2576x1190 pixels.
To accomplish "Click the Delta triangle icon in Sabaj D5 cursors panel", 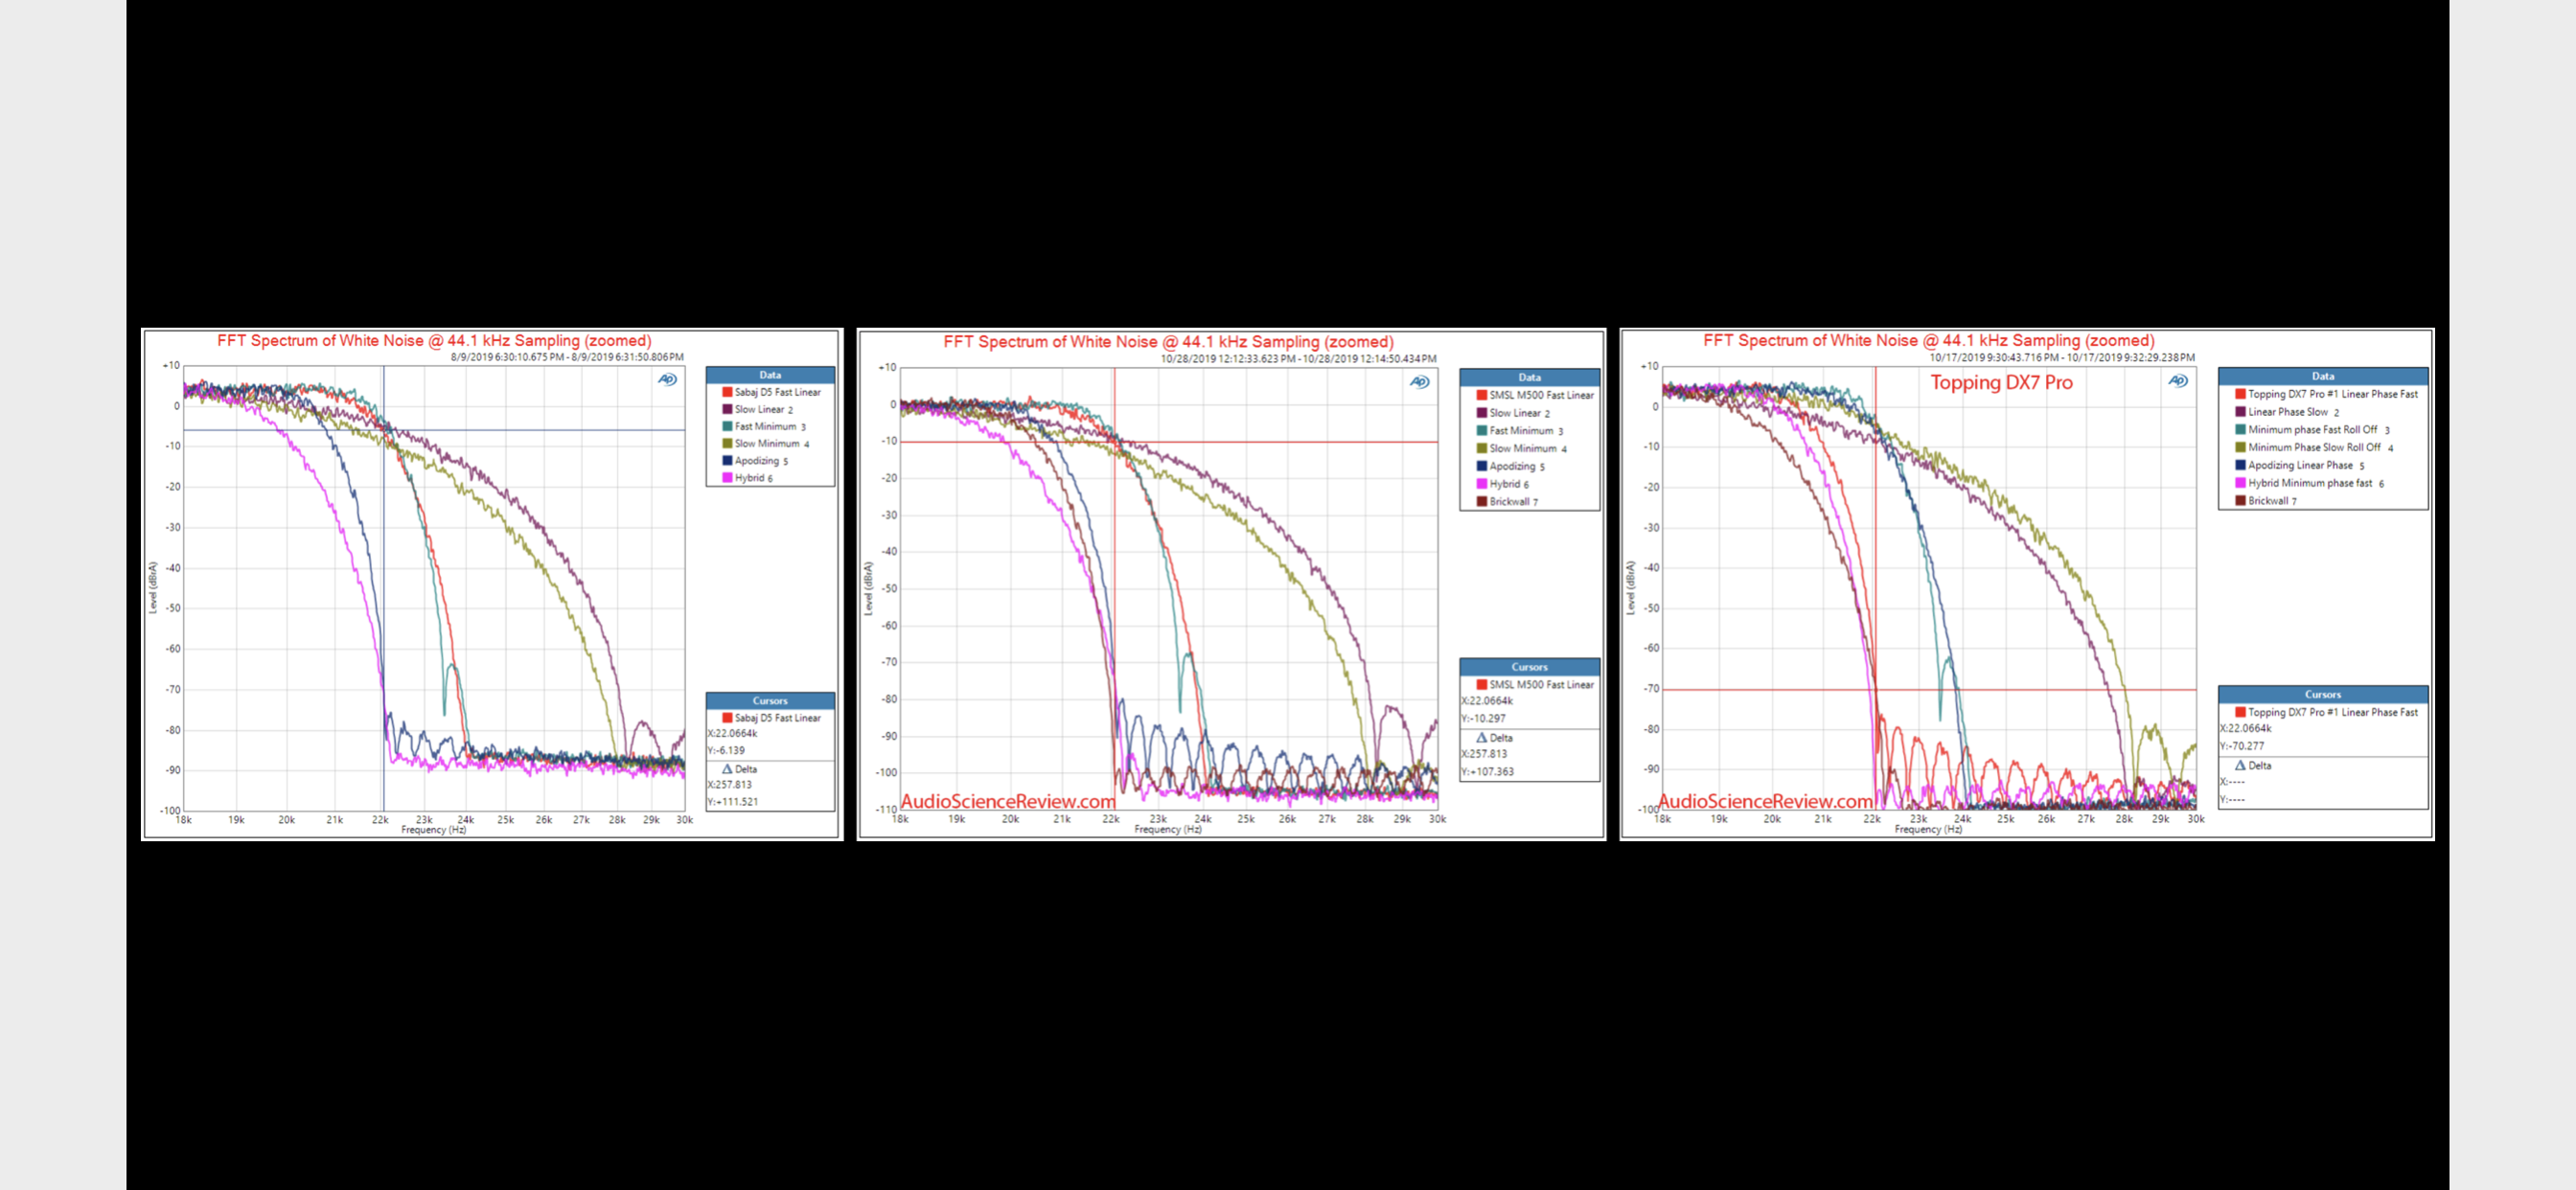I will click(727, 769).
